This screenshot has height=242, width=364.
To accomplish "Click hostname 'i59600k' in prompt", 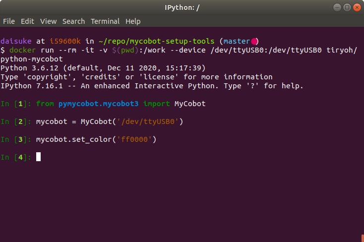I will point(65,41).
